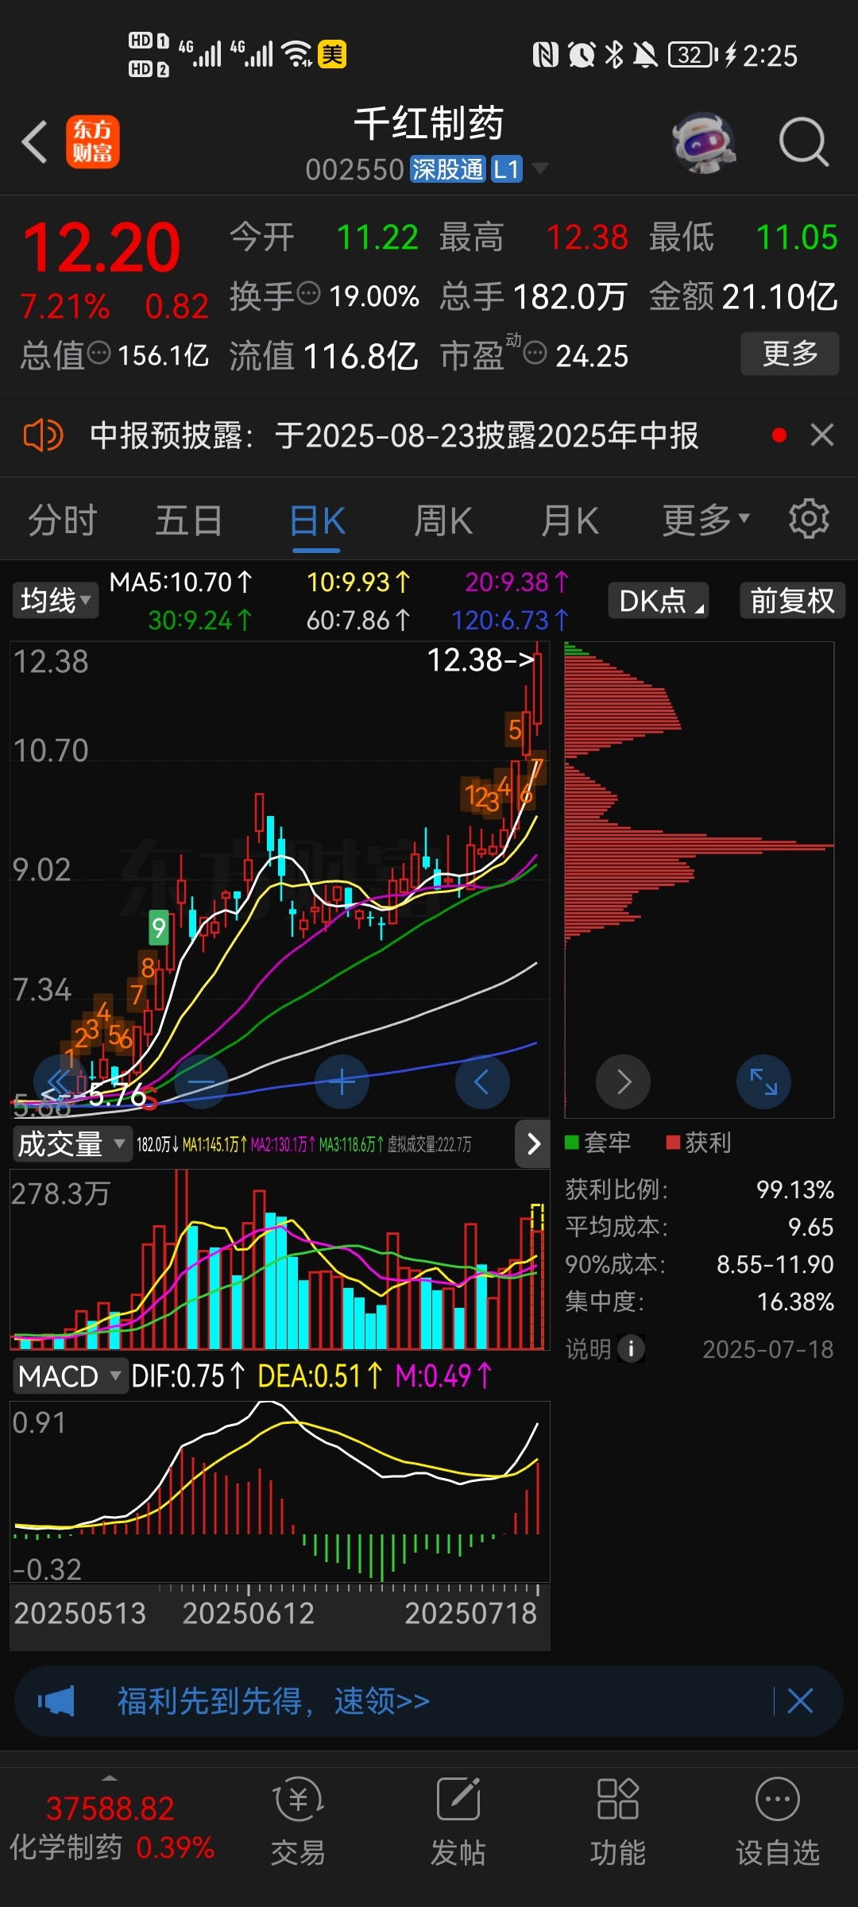Switch to the 五日 tab

(x=189, y=520)
